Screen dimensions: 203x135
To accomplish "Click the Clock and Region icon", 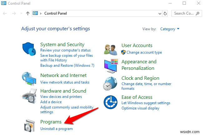I will 110,83.
